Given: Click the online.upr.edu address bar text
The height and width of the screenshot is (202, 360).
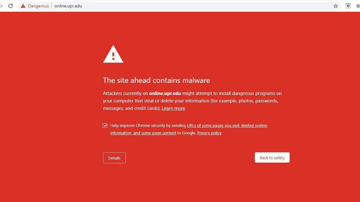Looking at the screenshot, I should pos(68,6).
